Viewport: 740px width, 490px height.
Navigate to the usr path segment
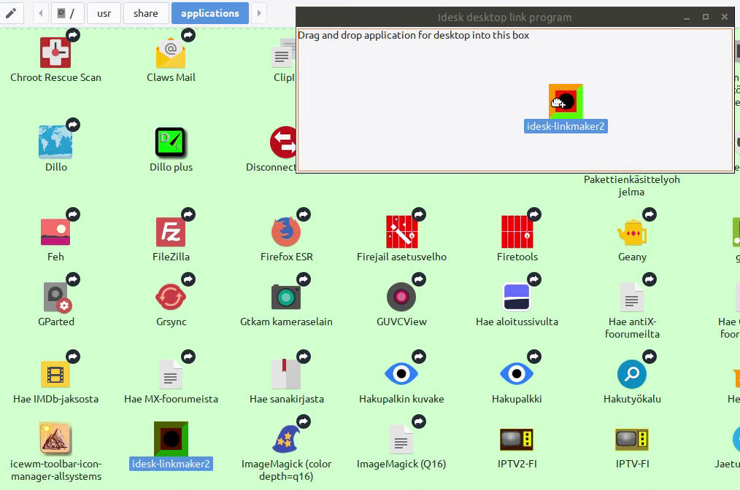click(x=104, y=13)
